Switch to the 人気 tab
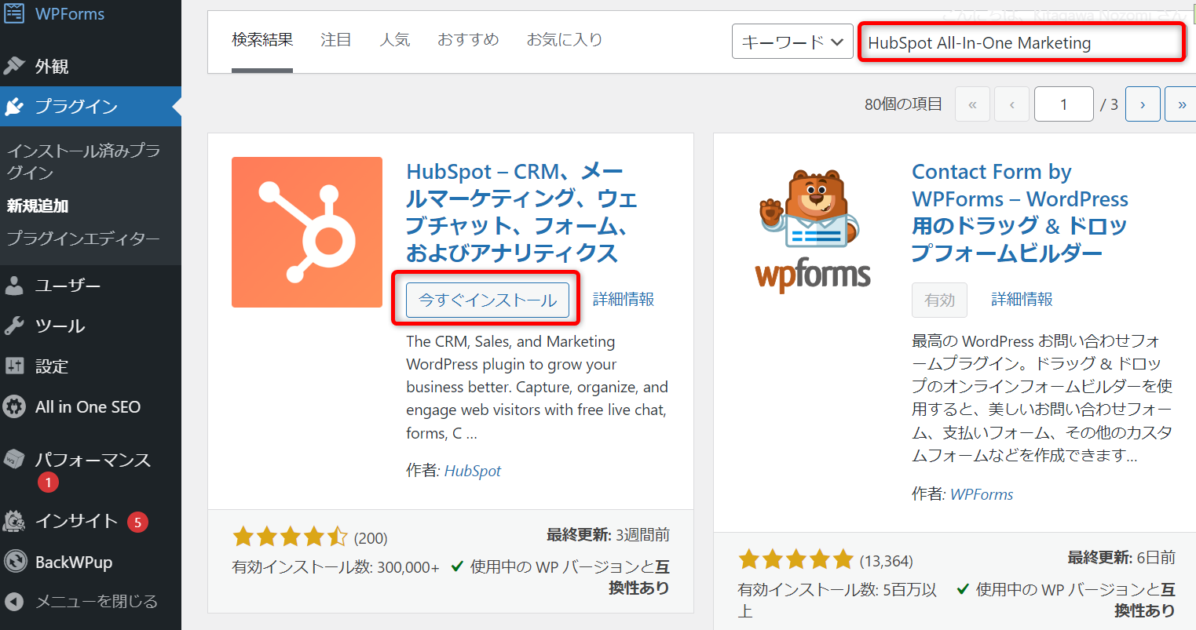The width and height of the screenshot is (1196, 630). pyautogui.click(x=395, y=40)
